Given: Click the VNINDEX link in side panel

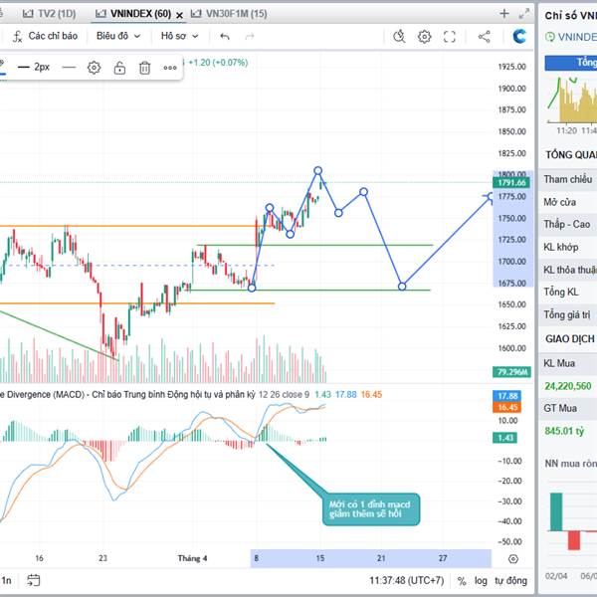Looking at the screenshot, I should point(577,37).
